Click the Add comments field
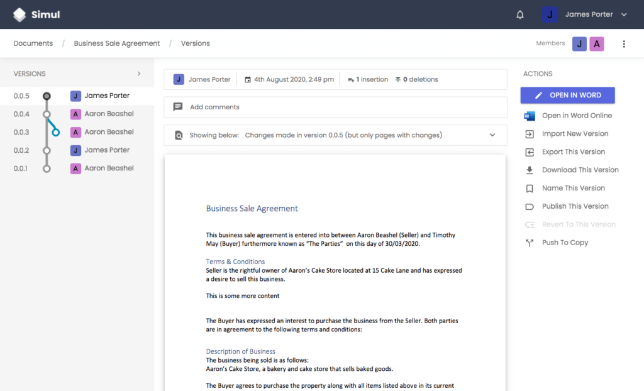The image size is (644, 391). 340,107
